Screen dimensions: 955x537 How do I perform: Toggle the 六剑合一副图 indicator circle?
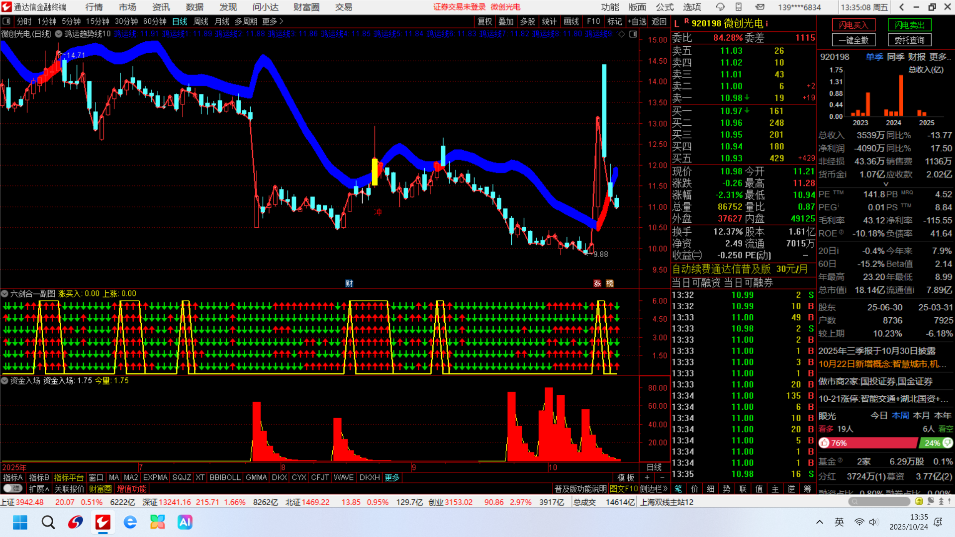[4, 293]
